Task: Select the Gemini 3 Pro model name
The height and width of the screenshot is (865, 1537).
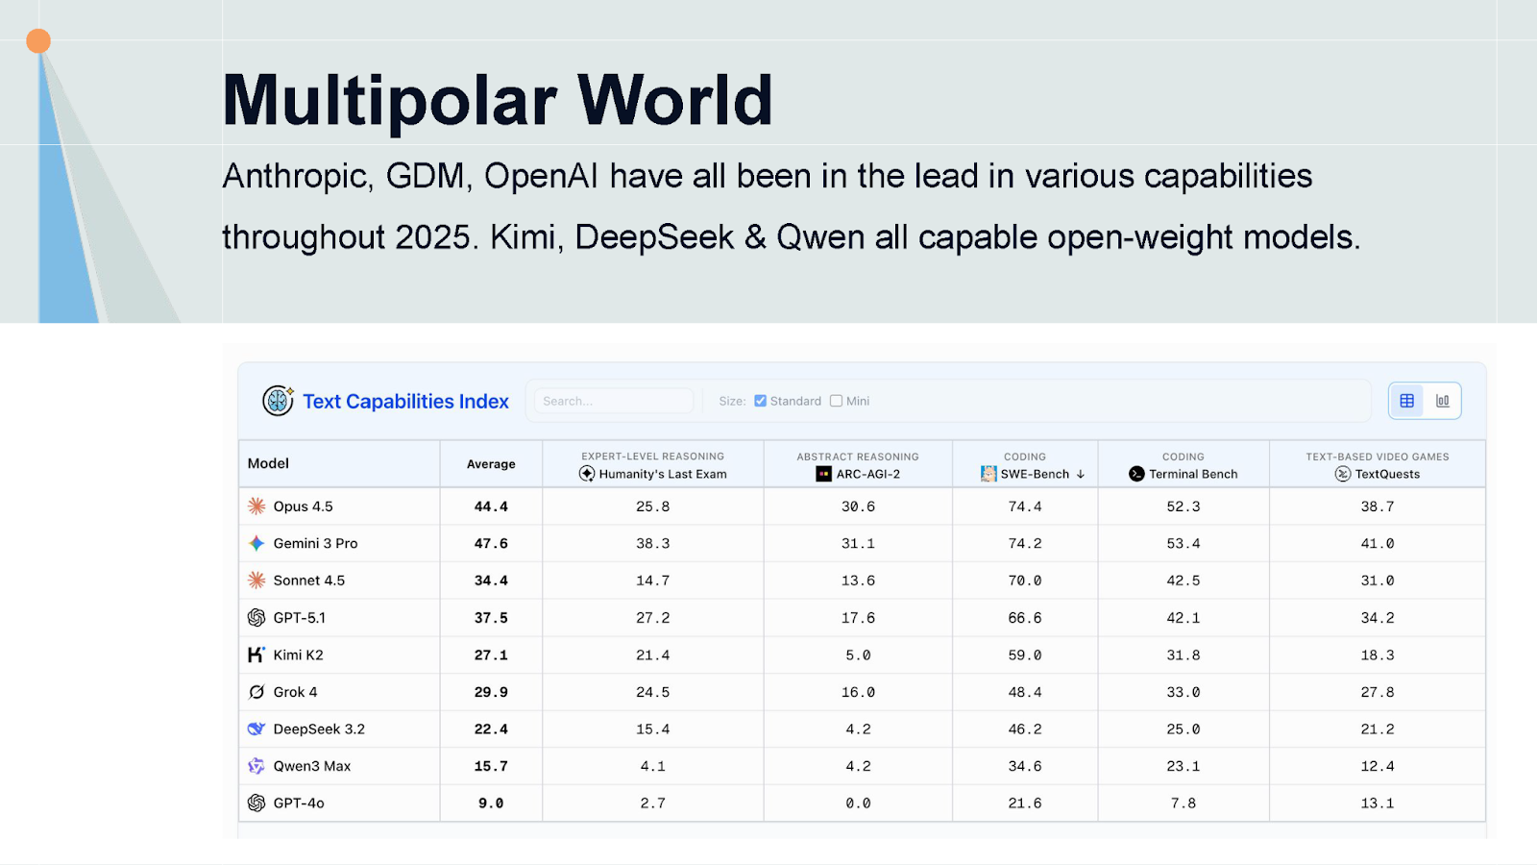Action: tap(315, 543)
